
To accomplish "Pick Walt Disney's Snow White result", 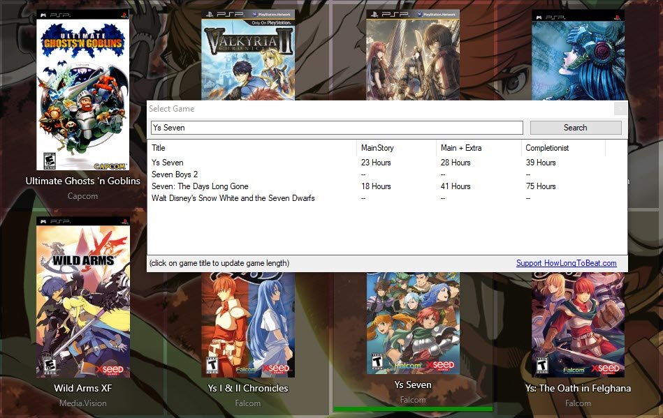I will (x=233, y=198).
